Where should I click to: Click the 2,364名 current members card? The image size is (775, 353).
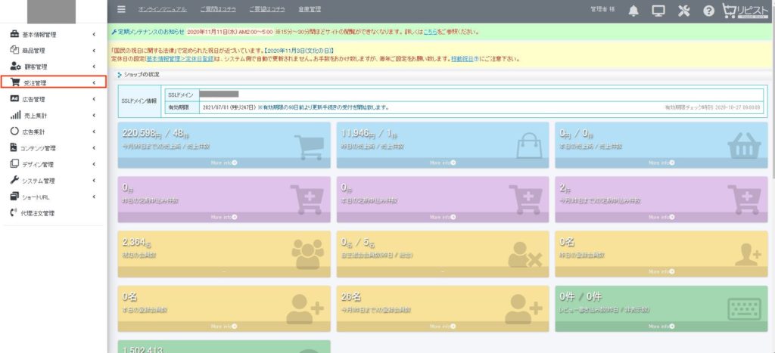pyautogui.click(x=224, y=249)
